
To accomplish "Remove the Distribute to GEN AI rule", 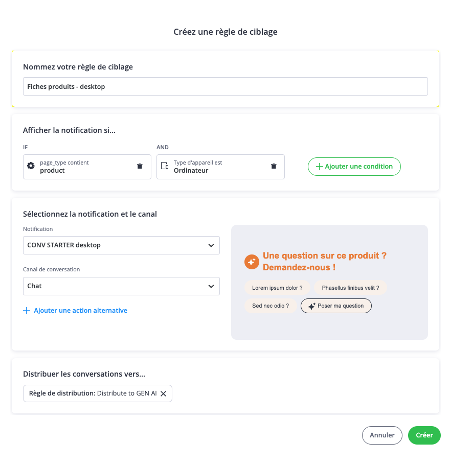I will click(164, 393).
